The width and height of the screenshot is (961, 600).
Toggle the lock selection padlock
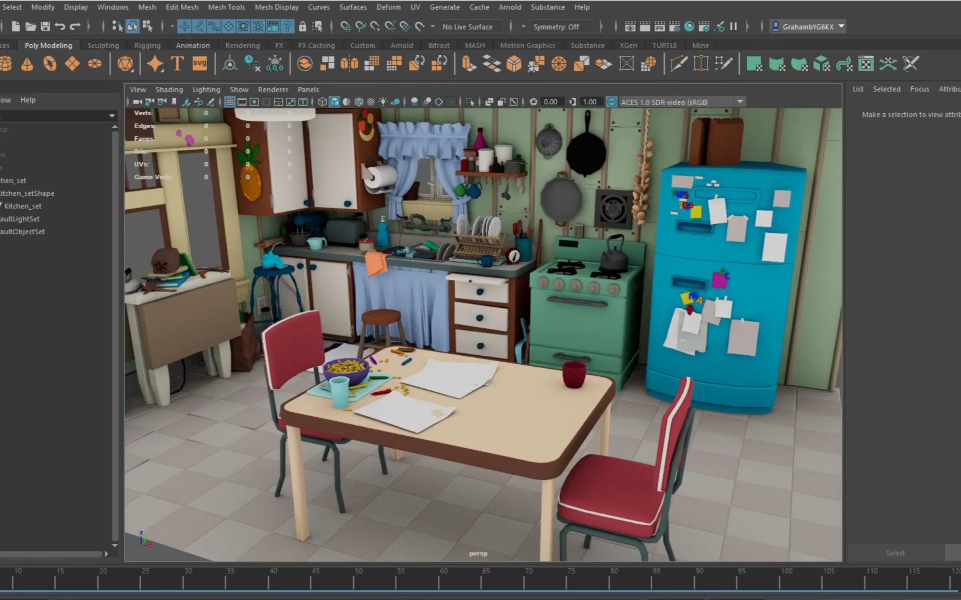(302, 26)
